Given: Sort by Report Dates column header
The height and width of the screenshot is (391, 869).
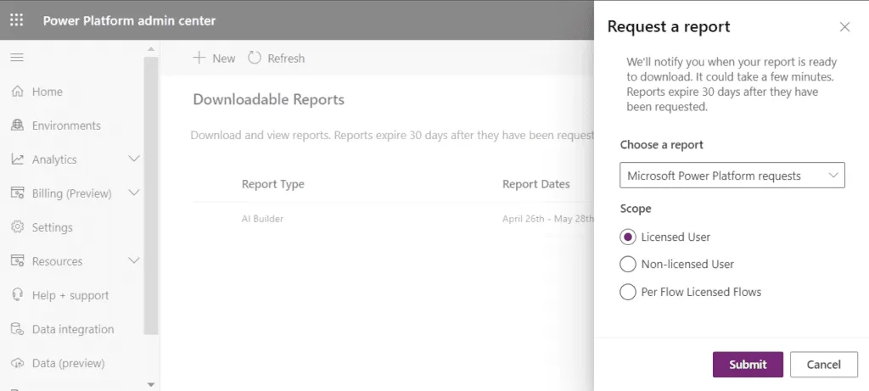Looking at the screenshot, I should coord(536,184).
